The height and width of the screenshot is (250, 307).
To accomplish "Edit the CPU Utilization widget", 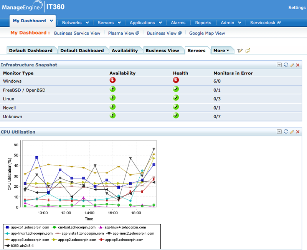I will click(x=292, y=132).
